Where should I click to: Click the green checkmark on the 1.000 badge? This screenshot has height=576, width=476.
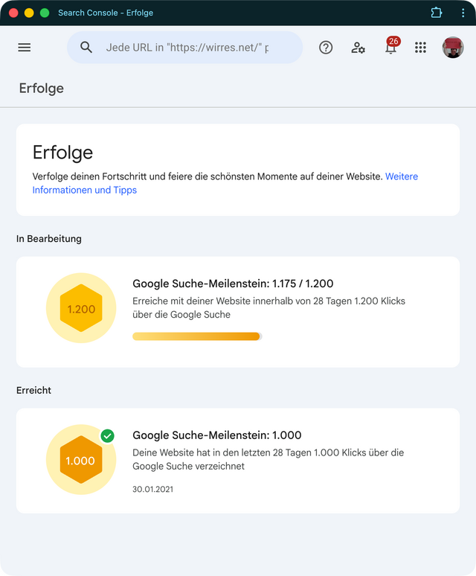(x=108, y=436)
